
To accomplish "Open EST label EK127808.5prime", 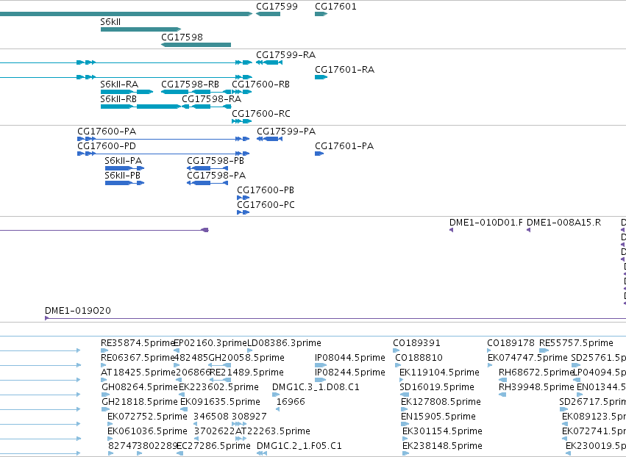I will (x=441, y=402).
